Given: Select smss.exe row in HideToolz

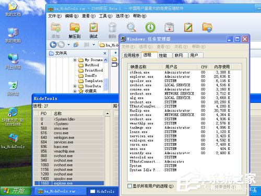Looking at the screenshot, I should point(69,129).
